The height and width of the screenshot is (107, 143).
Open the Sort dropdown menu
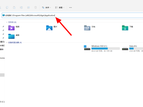(46, 7)
